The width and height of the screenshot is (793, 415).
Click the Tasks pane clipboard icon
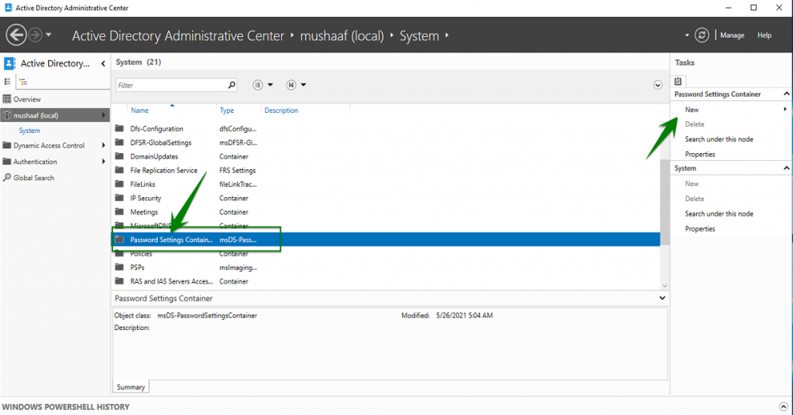point(678,81)
